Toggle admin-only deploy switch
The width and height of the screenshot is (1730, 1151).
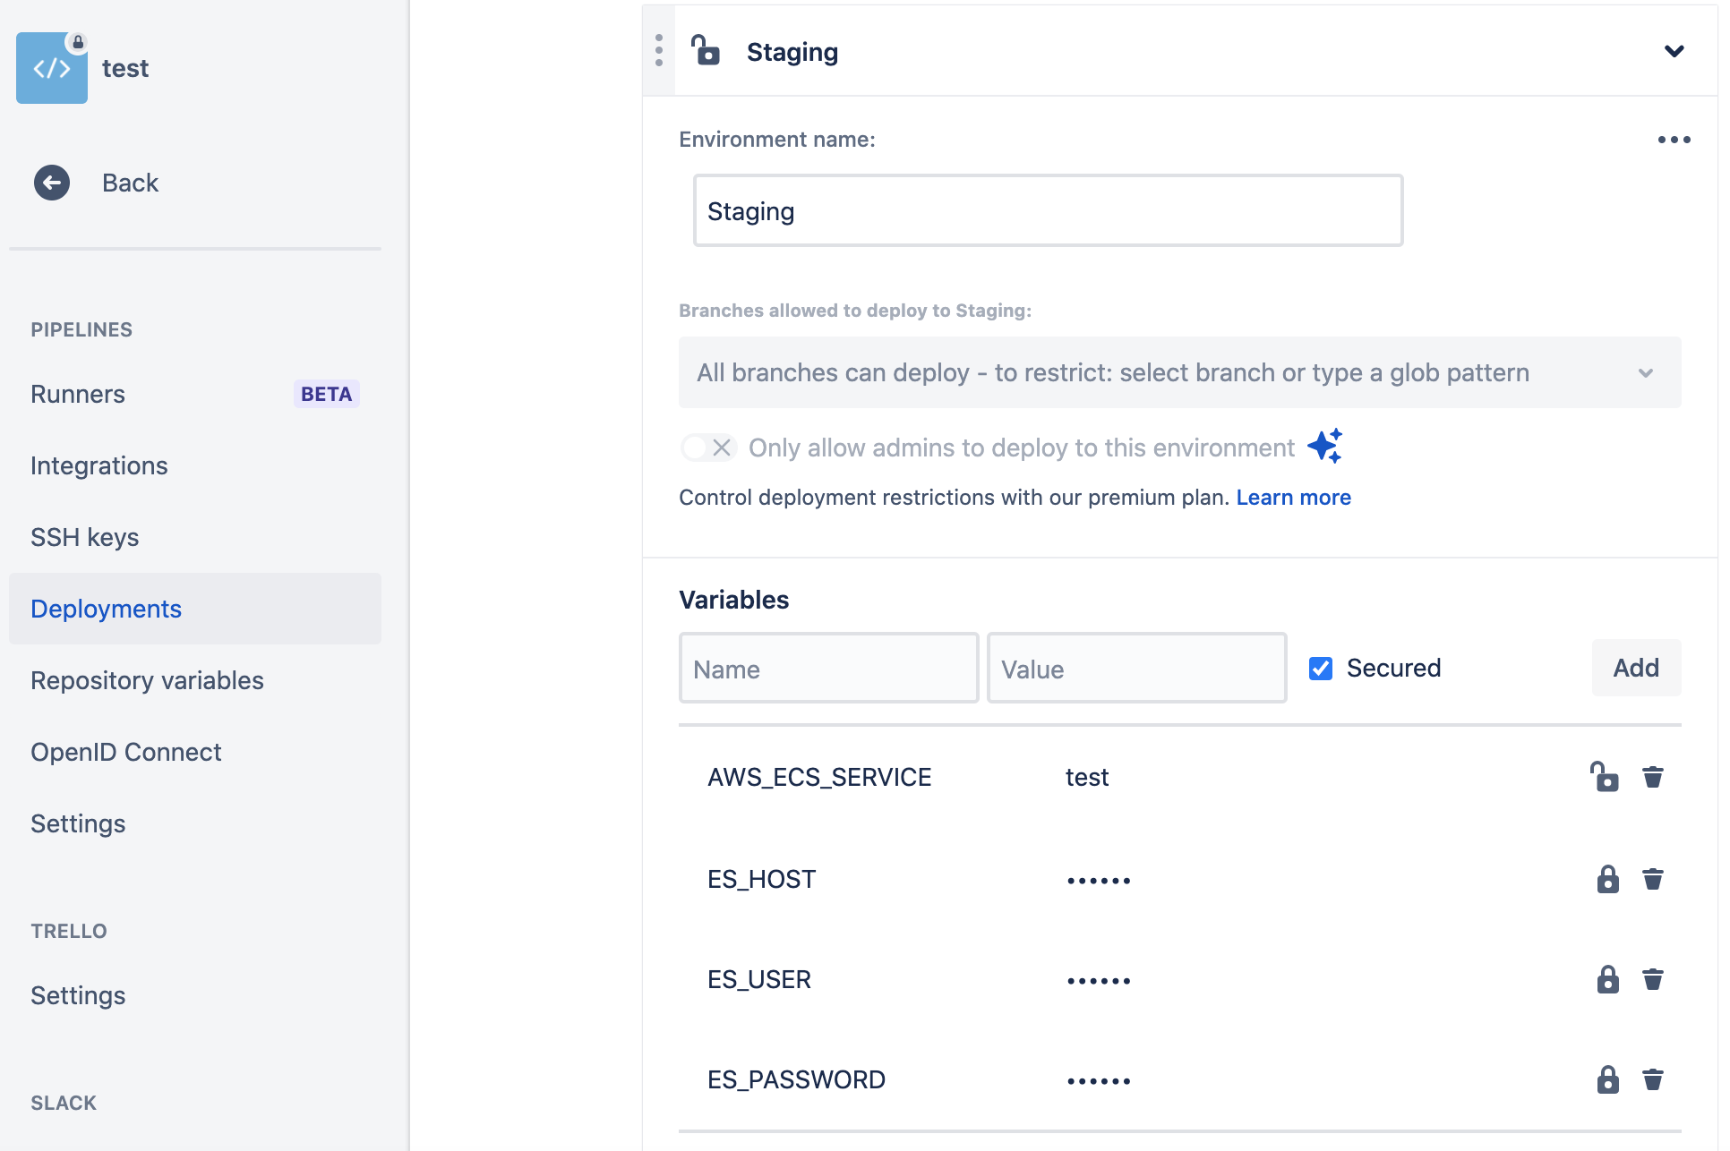708,448
